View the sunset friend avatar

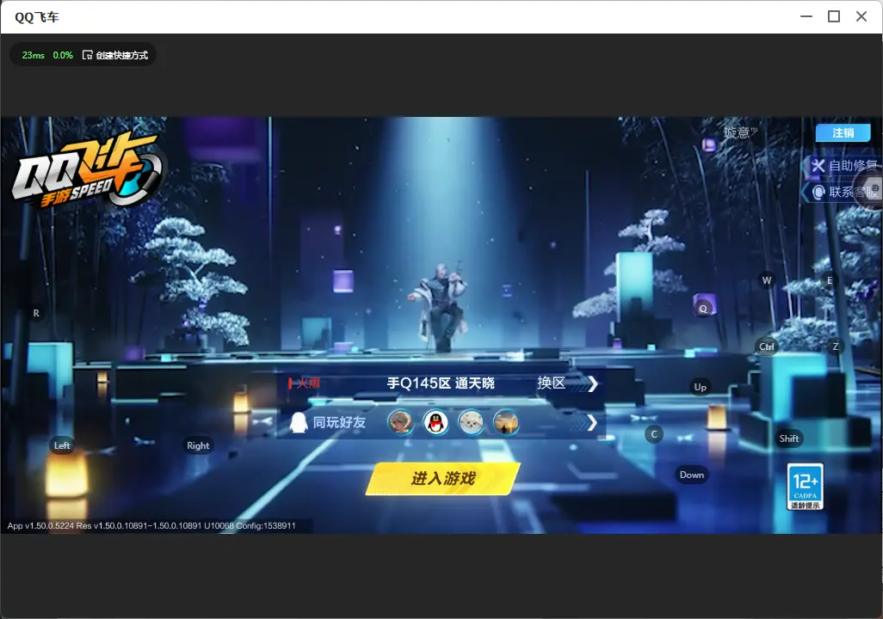506,423
